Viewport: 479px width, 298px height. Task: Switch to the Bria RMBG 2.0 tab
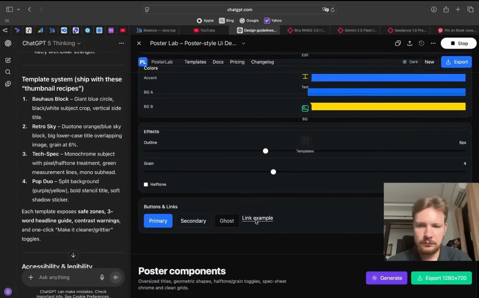[306, 30]
